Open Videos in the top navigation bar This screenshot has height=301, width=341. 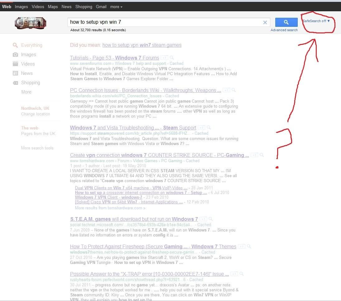coord(38,7)
